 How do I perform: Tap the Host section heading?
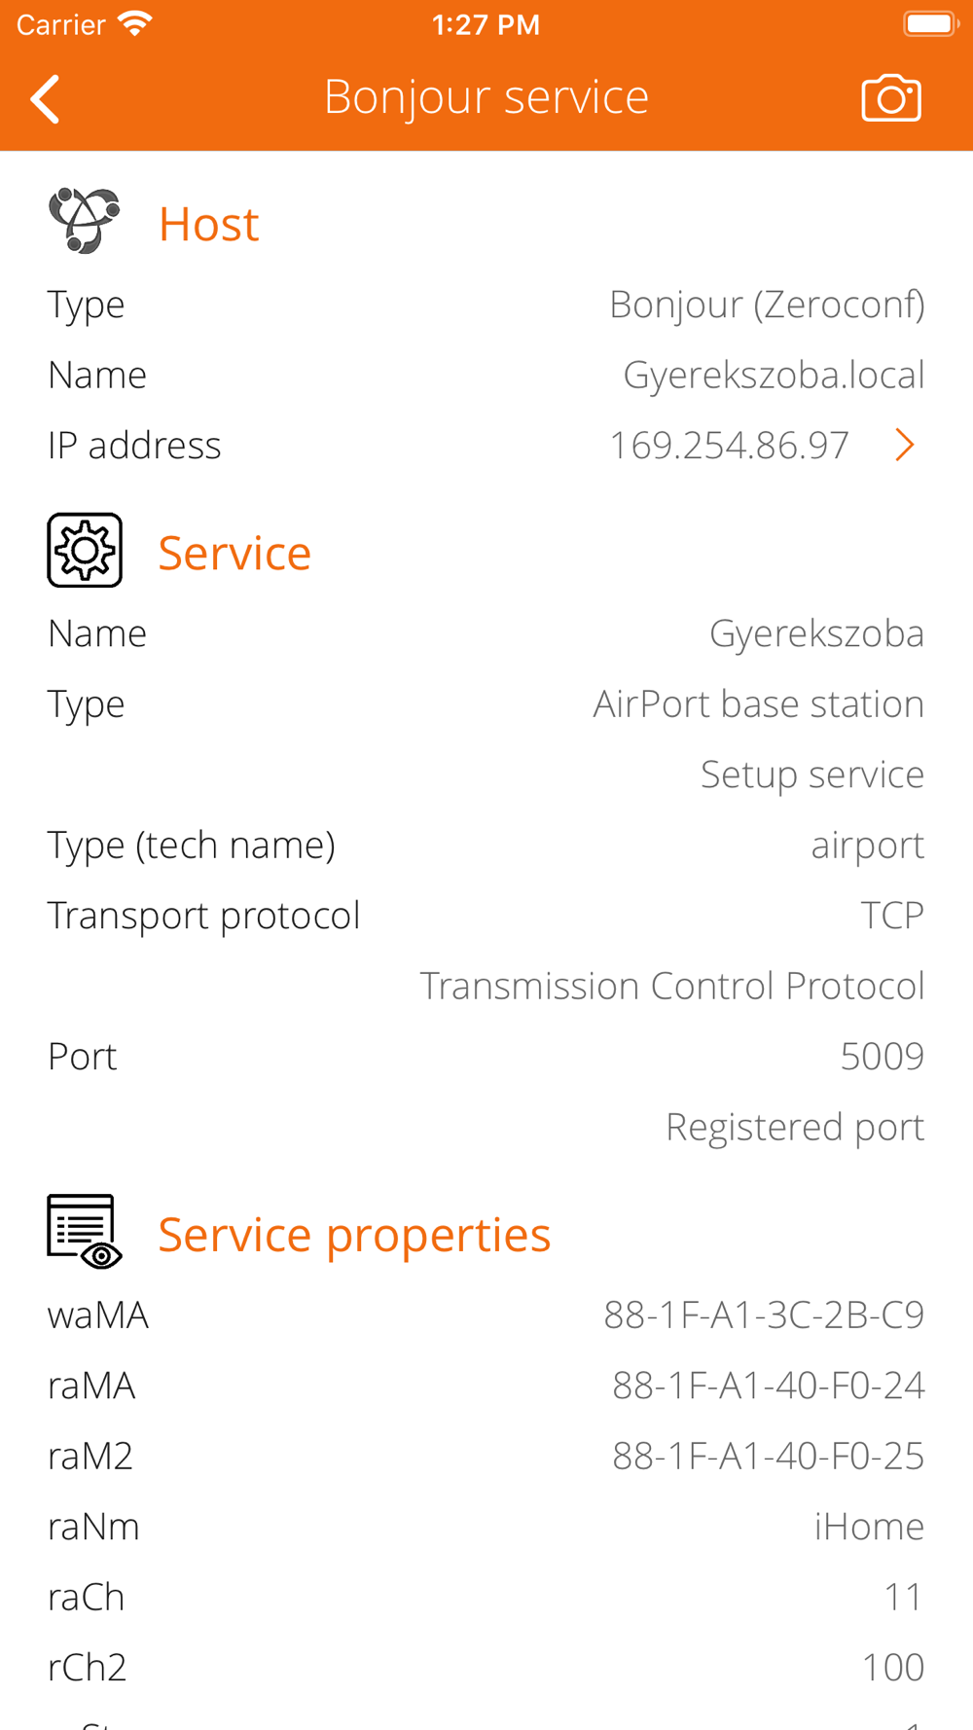[x=208, y=224]
